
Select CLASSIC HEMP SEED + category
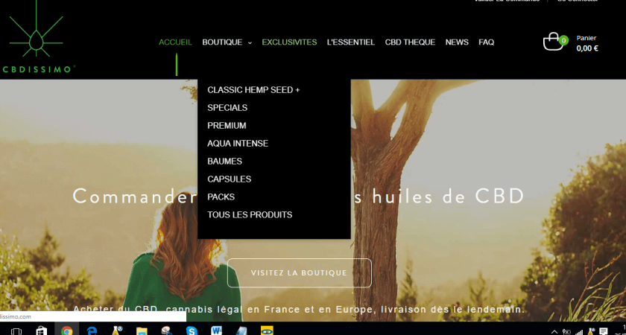pos(253,90)
